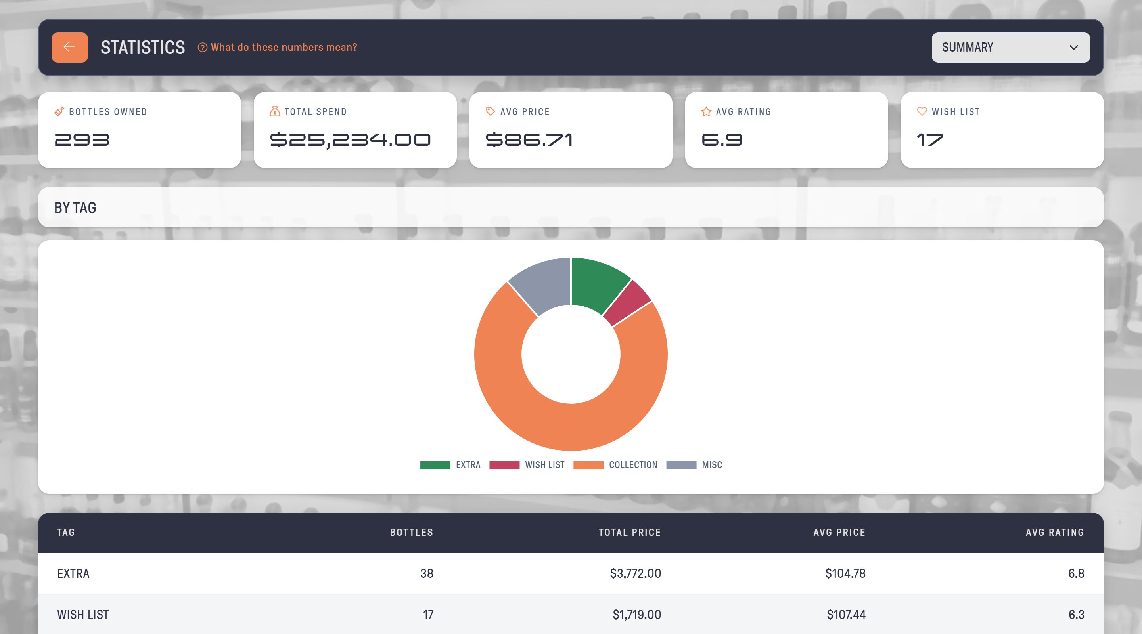The width and height of the screenshot is (1142, 634).
Task: Click the question mark help icon
Action: tap(202, 48)
